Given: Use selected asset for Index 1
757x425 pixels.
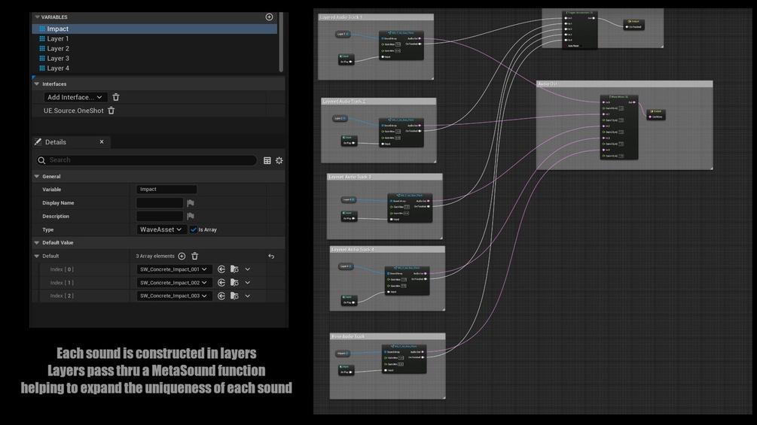Looking at the screenshot, I should coord(221,283).
